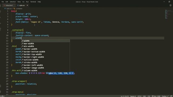
Task: Open the feedback icon in status bar
Action: (x=171, y=96)
